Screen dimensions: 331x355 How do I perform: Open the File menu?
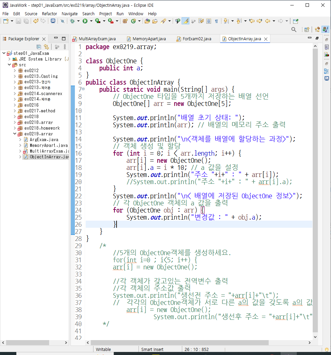5,14
